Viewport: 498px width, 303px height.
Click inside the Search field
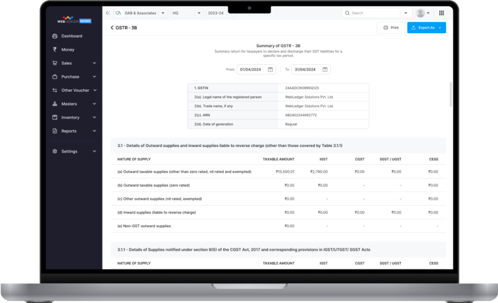pyautogui.click(x=370, y=13)
